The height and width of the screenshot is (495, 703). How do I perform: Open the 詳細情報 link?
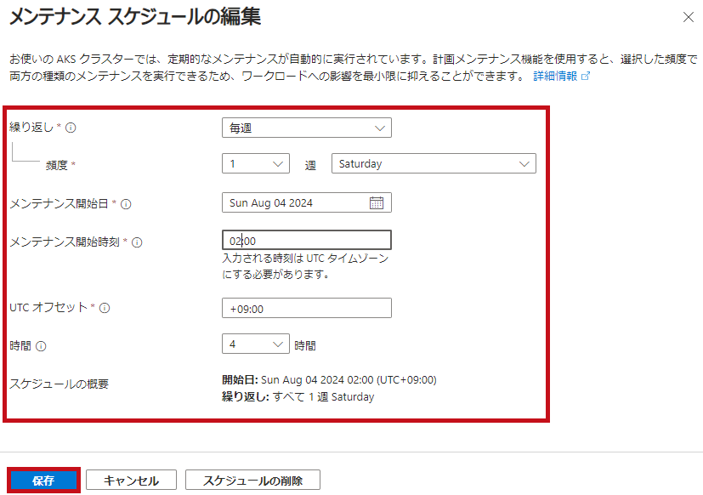(x=554, y=77)
